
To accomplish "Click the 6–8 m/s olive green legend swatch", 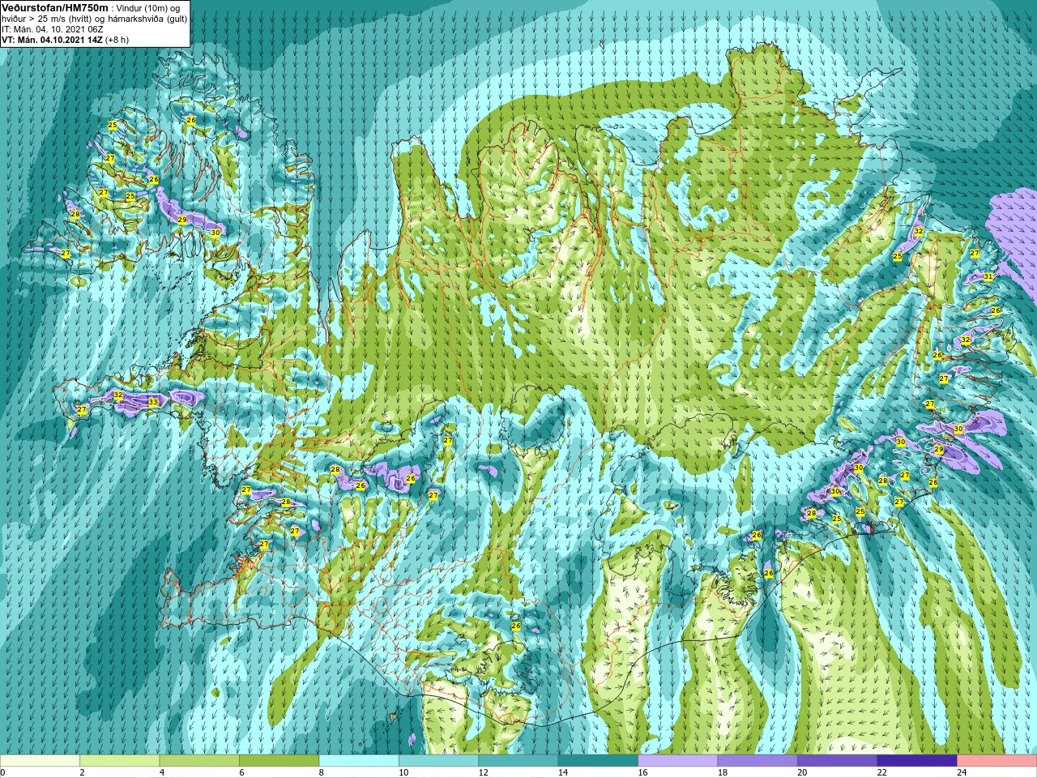I will tap(279, 761).
